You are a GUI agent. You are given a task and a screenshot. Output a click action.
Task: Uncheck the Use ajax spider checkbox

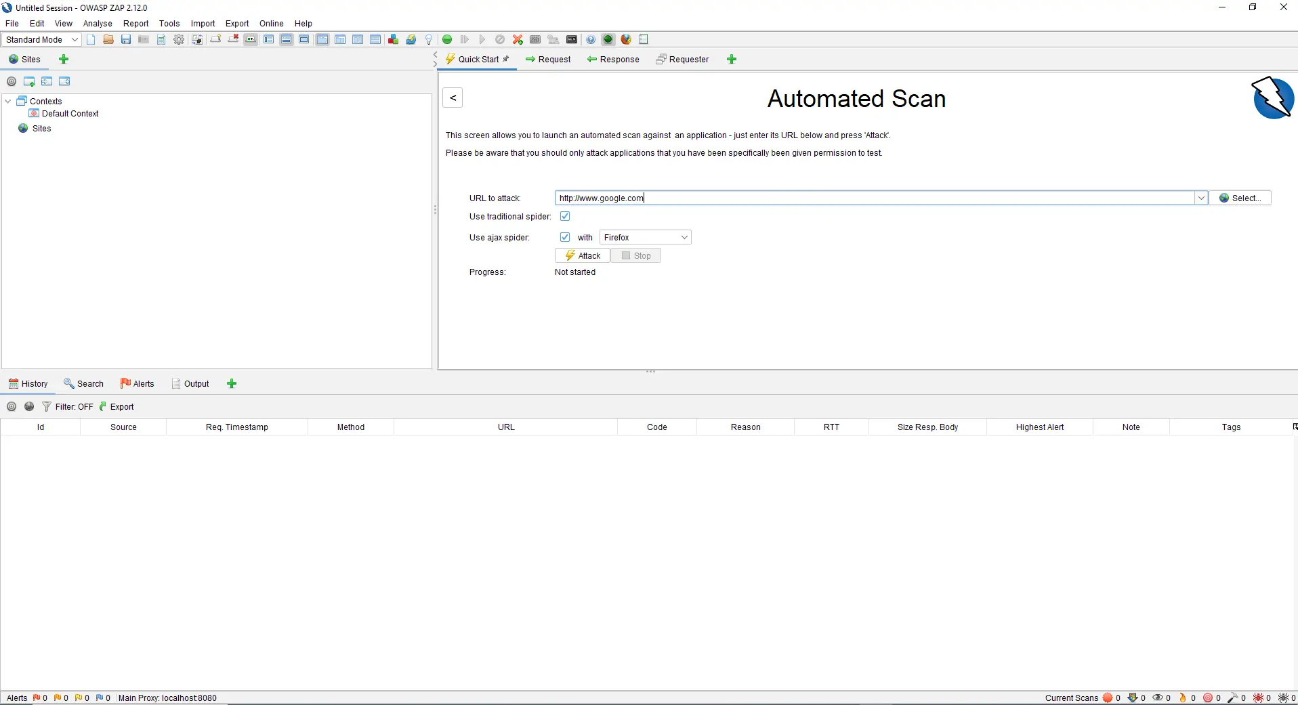click(x=565, y=238)
